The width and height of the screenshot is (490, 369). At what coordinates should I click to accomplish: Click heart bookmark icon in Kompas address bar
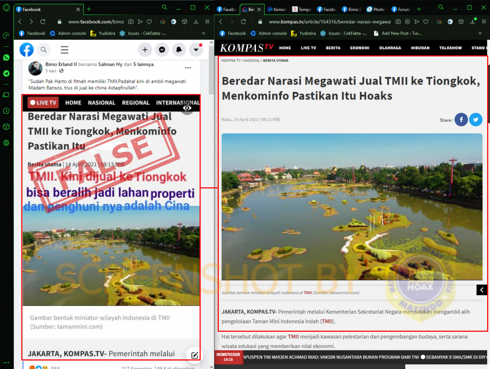click(x=425, y=22)
